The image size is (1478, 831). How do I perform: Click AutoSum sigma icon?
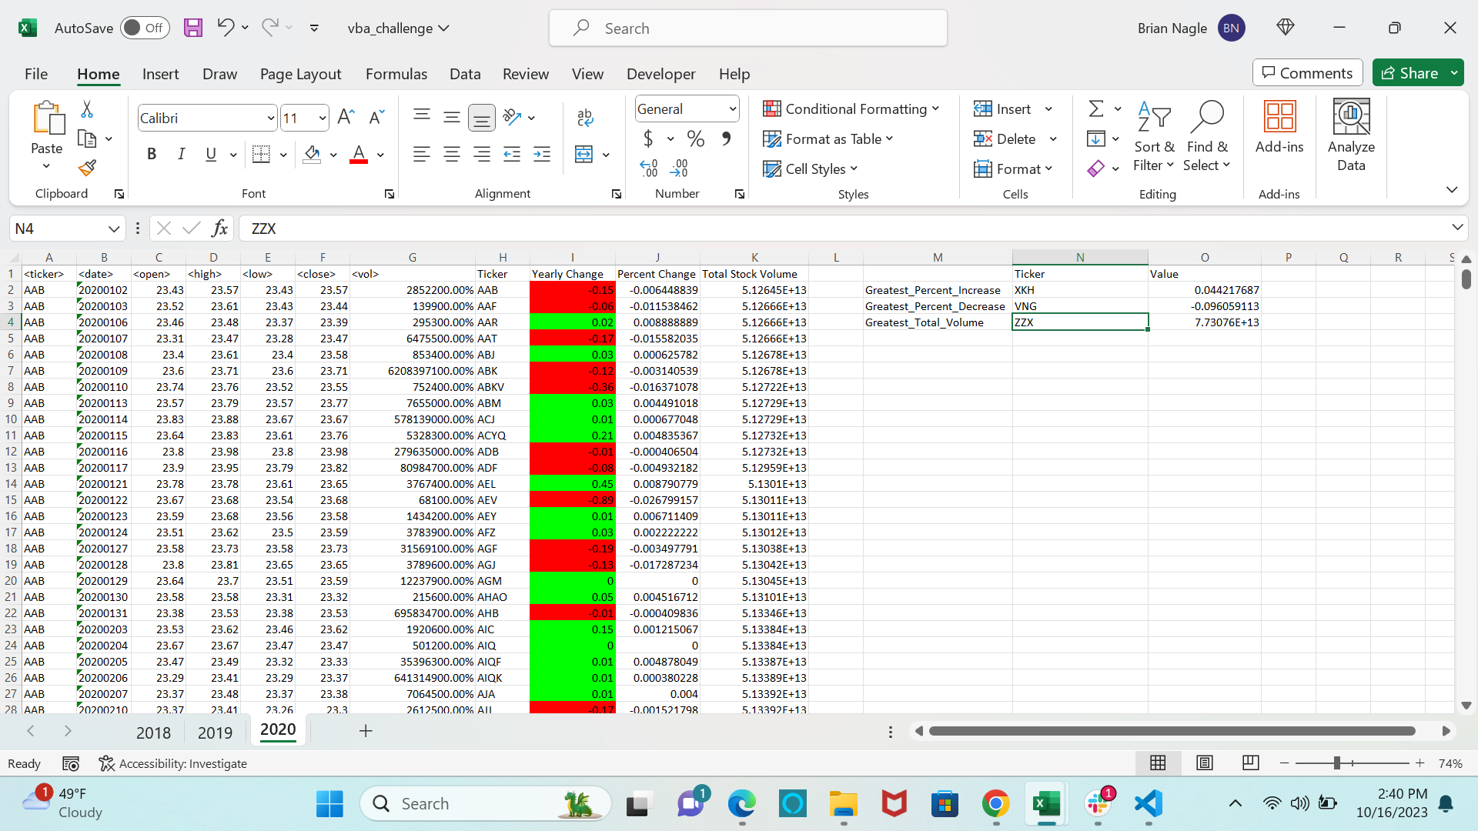point(1096,108)
